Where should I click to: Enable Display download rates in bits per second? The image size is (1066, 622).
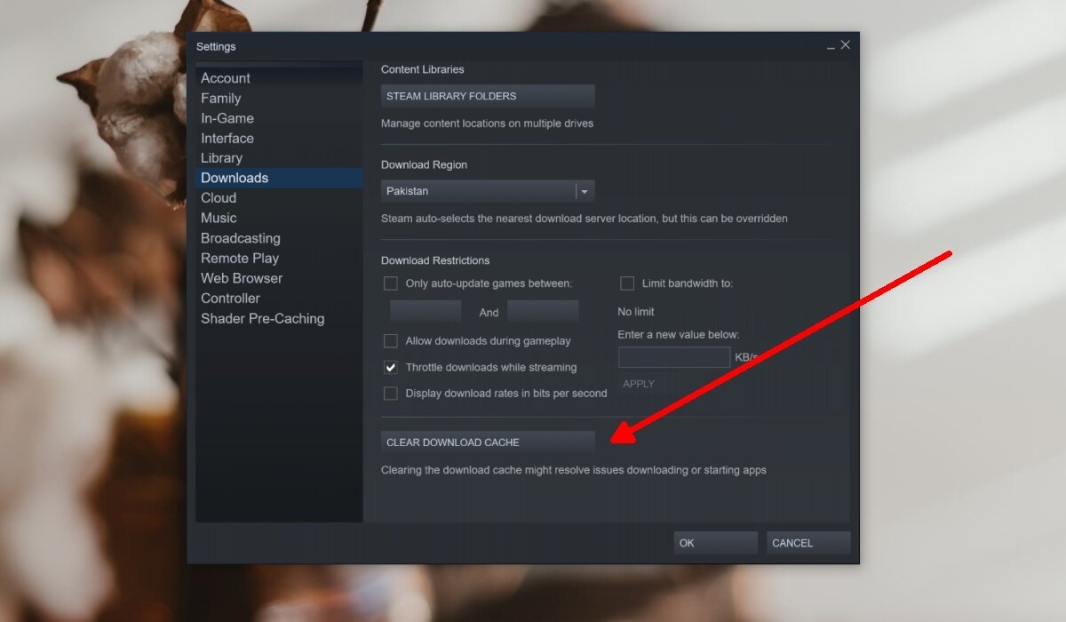(390, 393)
